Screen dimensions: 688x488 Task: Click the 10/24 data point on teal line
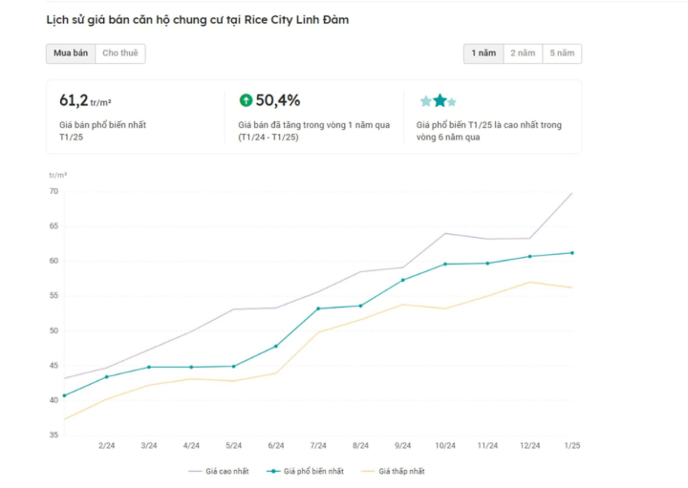click(x=445, y=264)
